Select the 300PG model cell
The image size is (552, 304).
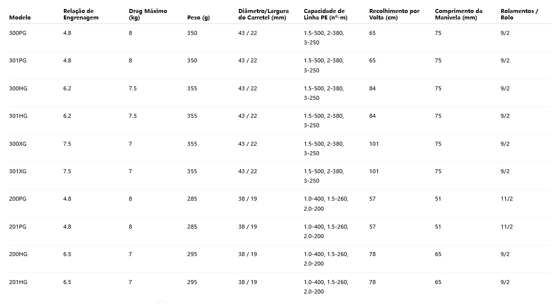18,33
